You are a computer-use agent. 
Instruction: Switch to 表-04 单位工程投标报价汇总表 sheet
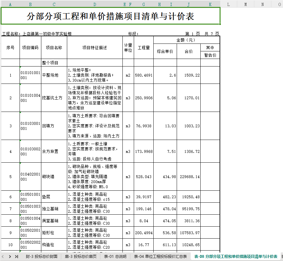coord(160,257)
